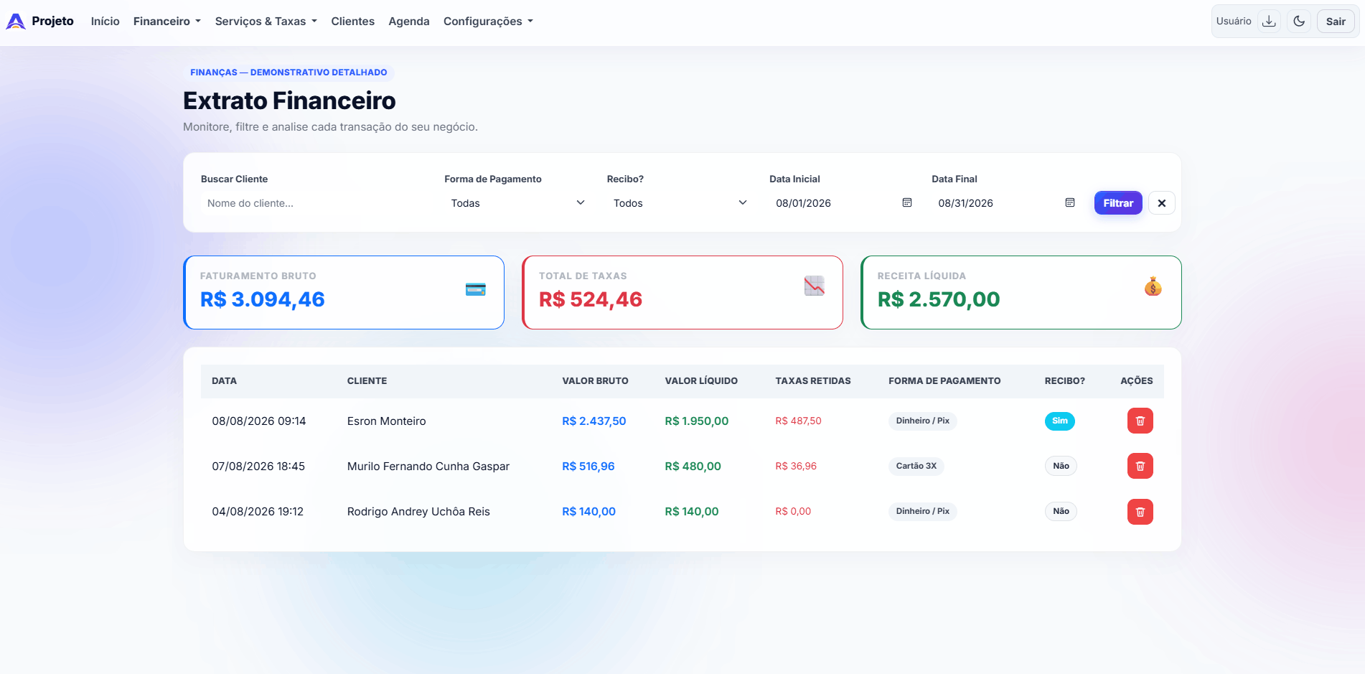Image resolution: width=1365 pixels, height=674 pixels.
Task: Click the Data Final date field
Action: coord(1005,203)
